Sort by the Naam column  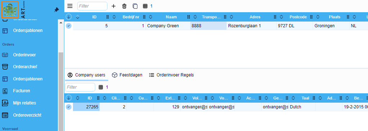pos(151,17)
